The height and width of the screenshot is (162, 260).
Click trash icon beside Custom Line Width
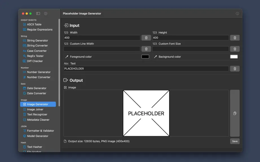pos(146,49)
